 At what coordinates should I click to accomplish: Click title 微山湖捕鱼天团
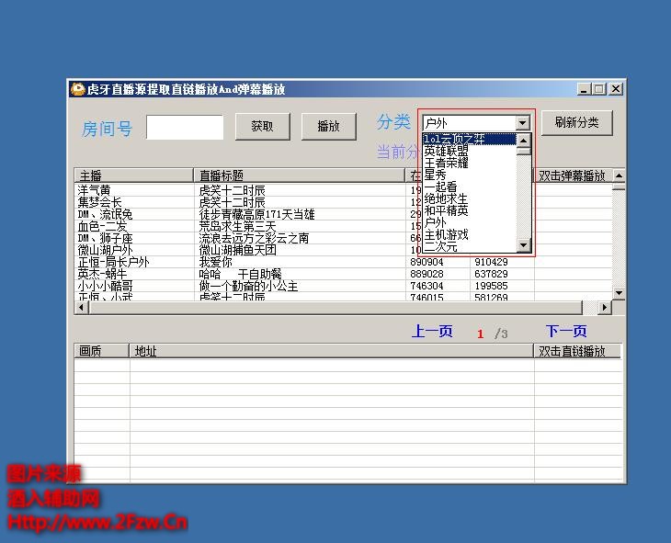237,250
